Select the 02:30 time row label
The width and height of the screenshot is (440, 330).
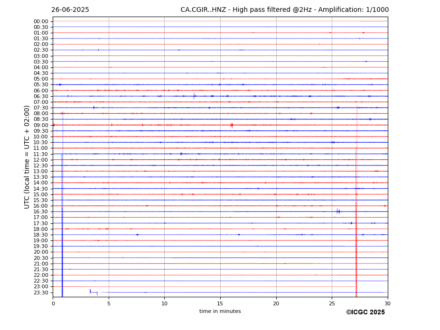41,50
